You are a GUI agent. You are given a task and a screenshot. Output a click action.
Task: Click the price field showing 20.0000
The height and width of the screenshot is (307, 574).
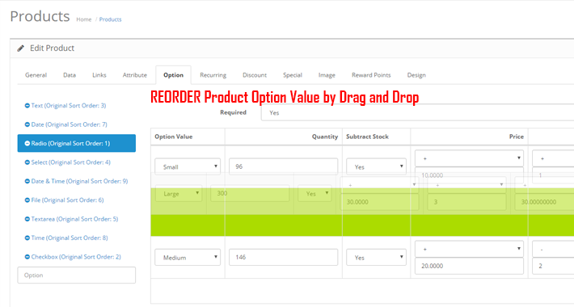469,266
